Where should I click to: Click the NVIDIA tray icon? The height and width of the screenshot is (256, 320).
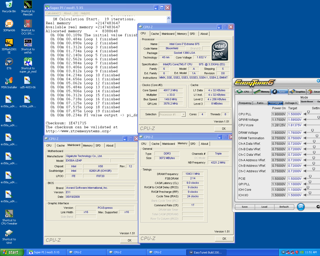[x=302, y=252]
